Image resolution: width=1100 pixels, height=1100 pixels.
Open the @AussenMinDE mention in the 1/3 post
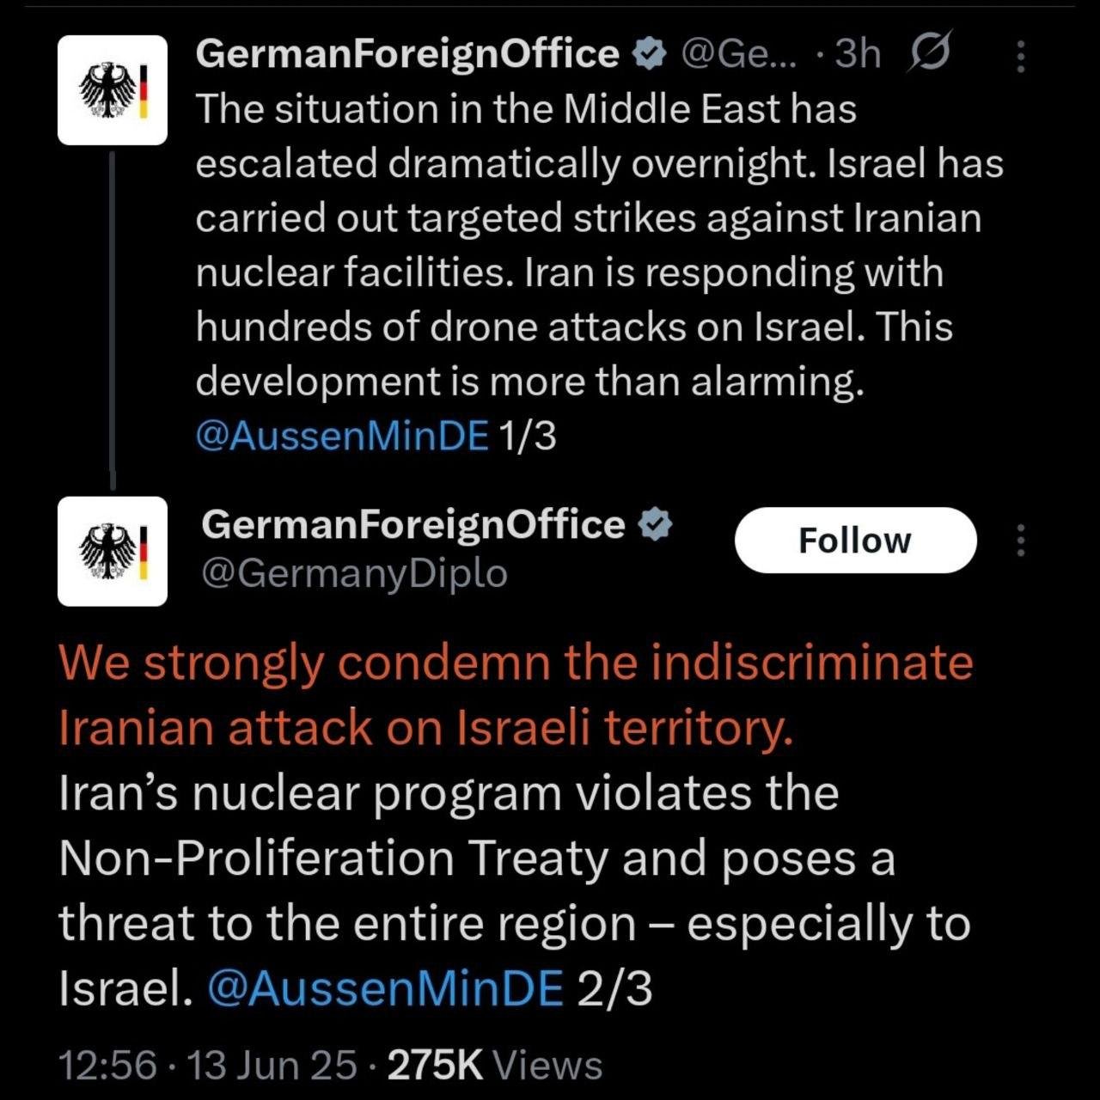[x=342, y=436]
